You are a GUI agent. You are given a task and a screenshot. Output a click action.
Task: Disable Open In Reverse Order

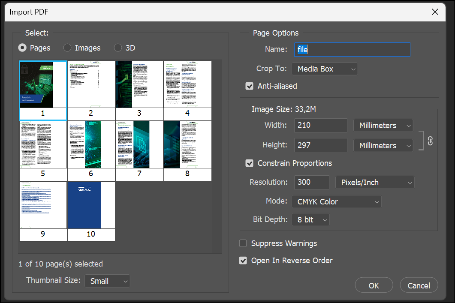tap(243, 260)
